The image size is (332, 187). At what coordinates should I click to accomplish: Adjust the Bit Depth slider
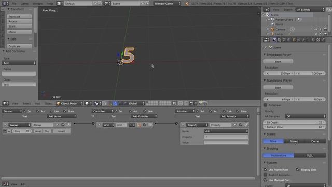click(295, 122)
